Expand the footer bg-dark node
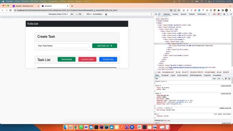The image size is (233, 131). coord(158,65)
